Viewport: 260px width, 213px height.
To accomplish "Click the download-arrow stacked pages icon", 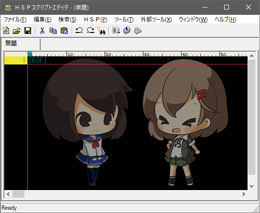I will (x=127, y=31).
